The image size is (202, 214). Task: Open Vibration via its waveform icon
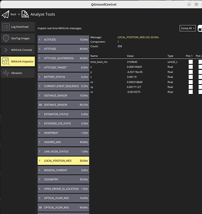coord(6,73)
